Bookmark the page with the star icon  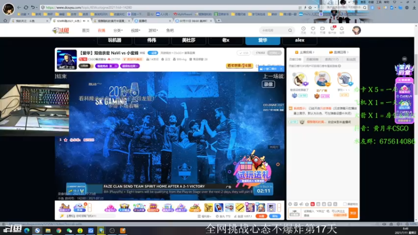click(x=310, y=8)
